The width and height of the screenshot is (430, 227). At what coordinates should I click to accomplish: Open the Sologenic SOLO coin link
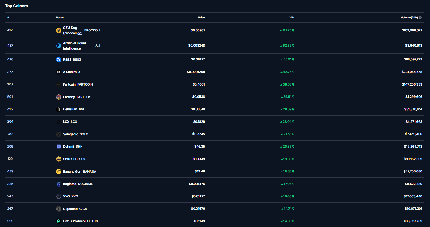click(x=75, y=134)
